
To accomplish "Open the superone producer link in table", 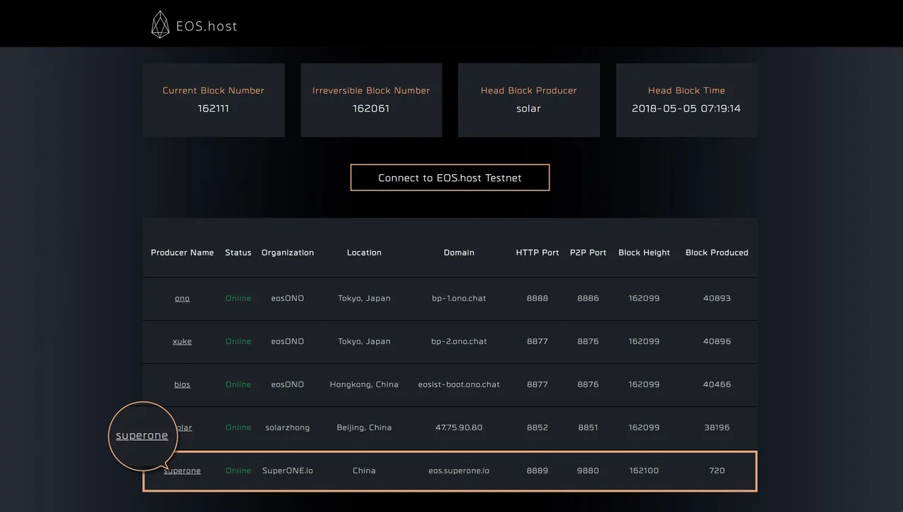I will [x=182, y=470].
